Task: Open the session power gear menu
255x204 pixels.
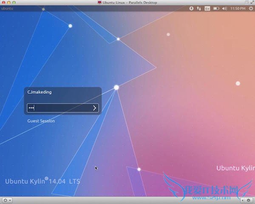Action: (251, 8)
